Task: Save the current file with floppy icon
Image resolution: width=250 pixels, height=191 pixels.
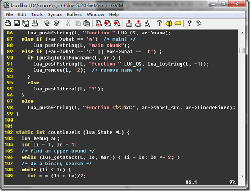Action: [17, 23]
